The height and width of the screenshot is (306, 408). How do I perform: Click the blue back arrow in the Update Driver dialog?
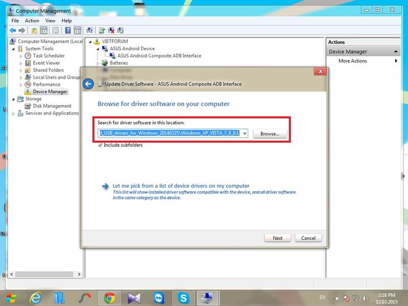click(x=88, y=84)
